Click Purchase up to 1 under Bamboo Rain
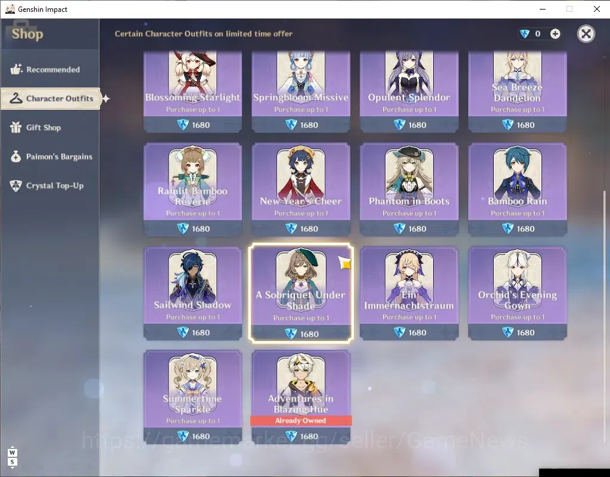 (518, 213)
